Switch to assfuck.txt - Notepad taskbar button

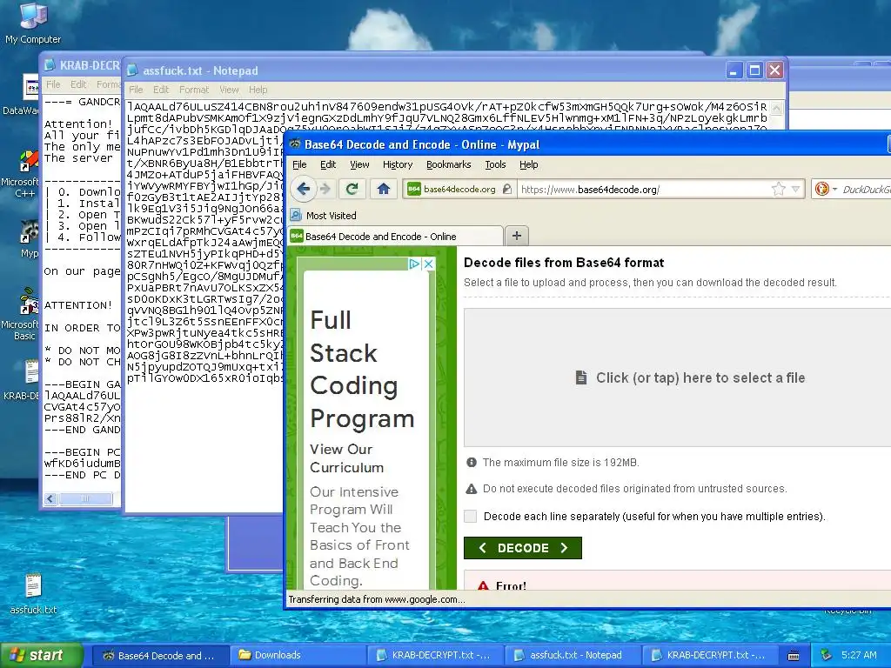[x=572, y=655]
